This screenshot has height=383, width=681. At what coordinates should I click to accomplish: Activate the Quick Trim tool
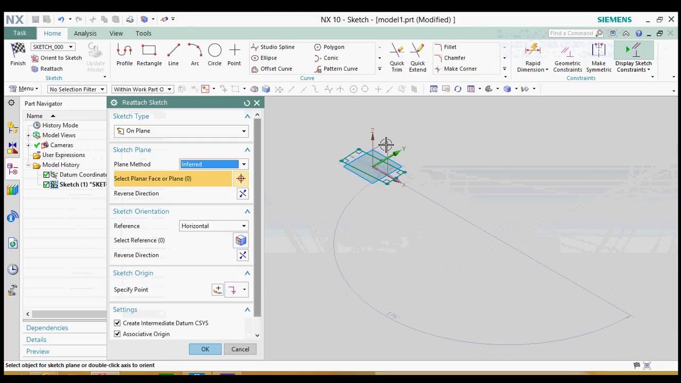[x=397, y=58]
